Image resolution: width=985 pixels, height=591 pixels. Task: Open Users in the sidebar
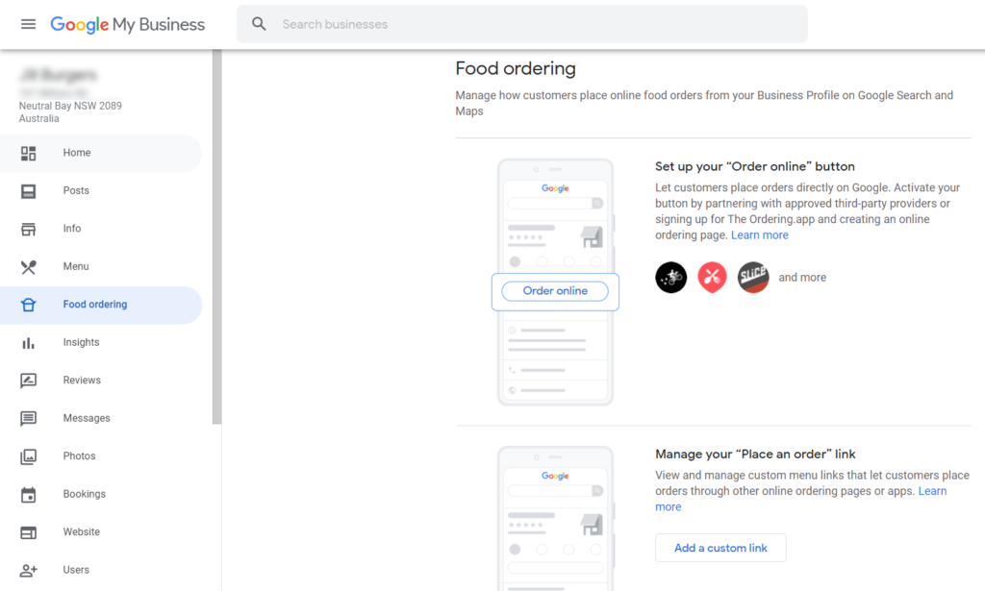click(76, 570)
